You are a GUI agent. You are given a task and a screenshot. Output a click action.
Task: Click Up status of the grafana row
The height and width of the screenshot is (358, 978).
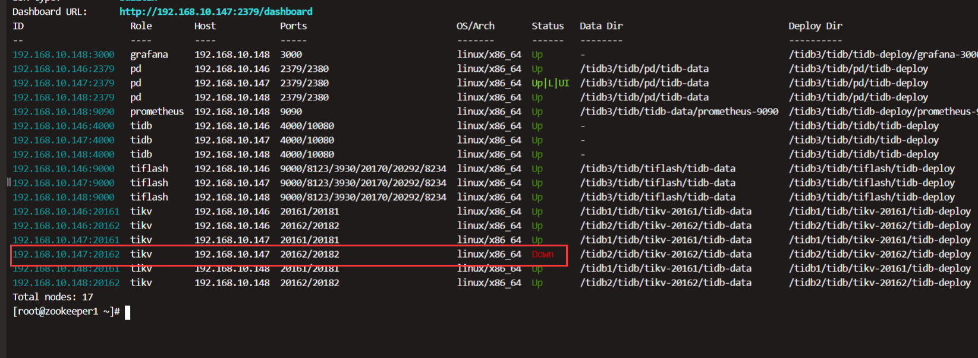537,55
